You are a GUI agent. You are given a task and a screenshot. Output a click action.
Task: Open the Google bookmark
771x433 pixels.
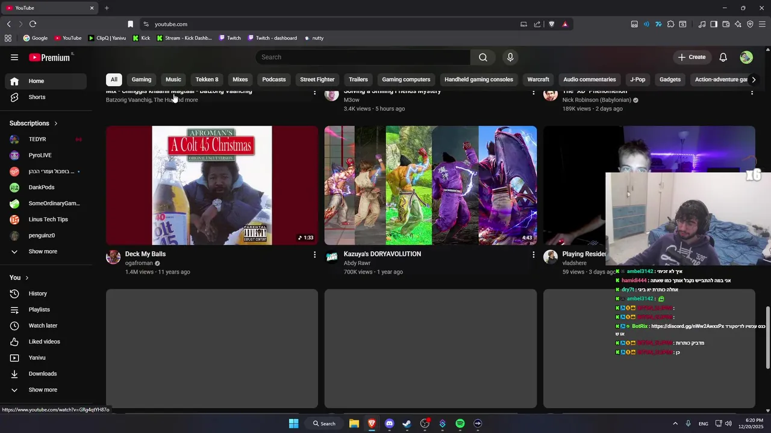click(x=35, y=38)
